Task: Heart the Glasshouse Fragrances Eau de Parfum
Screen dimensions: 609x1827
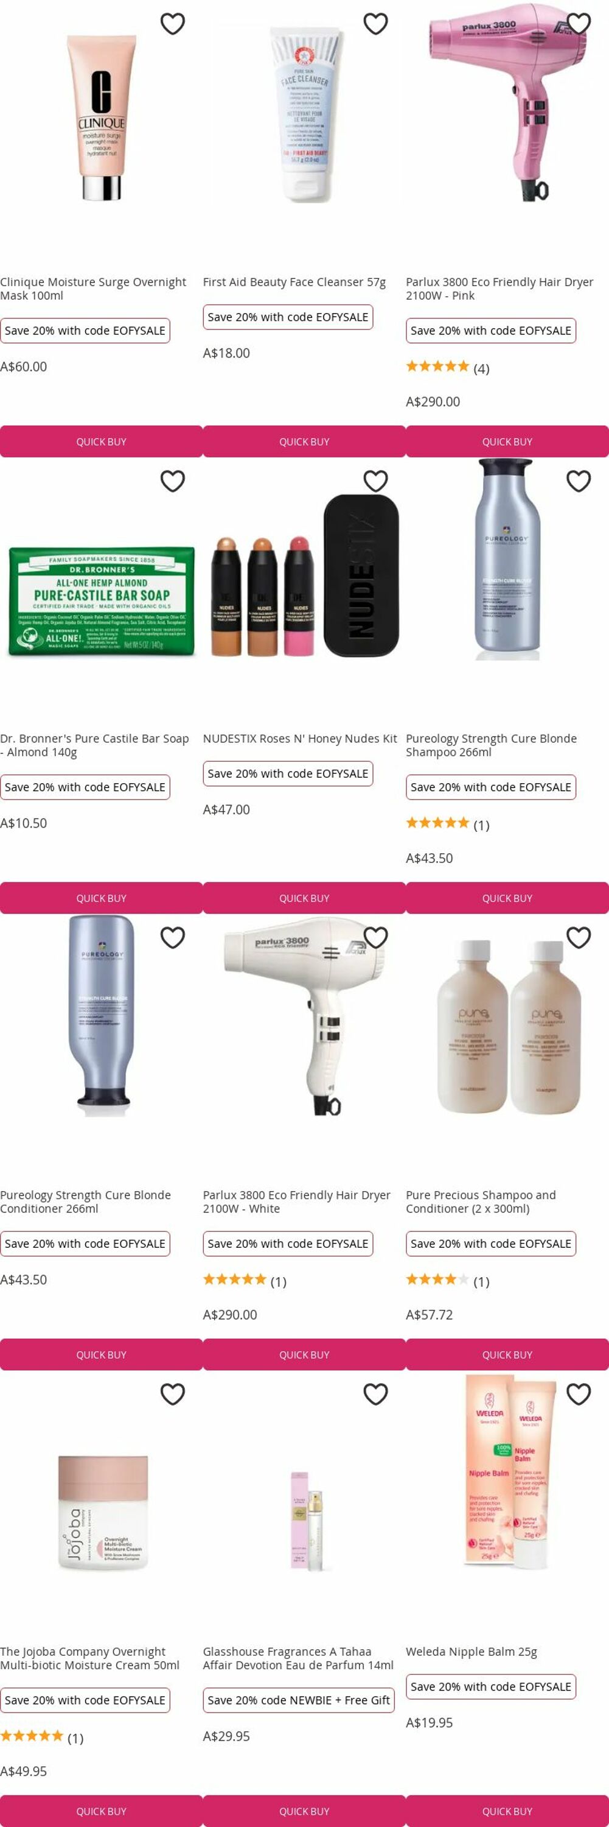Action: tap(375, 1395)
